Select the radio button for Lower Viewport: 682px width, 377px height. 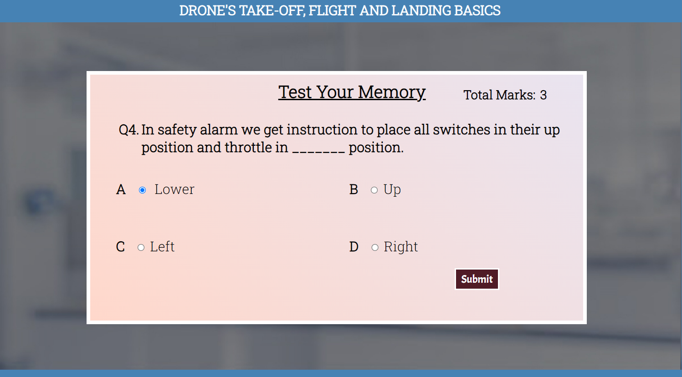pyautogui.click(x=143, y=190)
